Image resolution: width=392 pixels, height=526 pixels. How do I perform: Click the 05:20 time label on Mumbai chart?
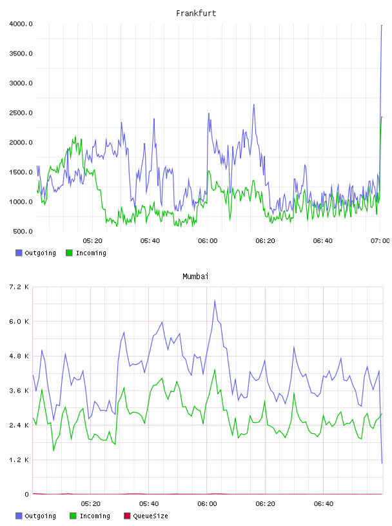click(91, 504)
